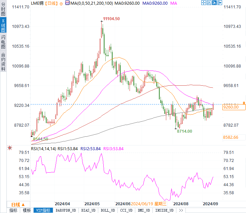Click the 10973.43 left axis price label
The width and height of the screenshot is (246, 213).
(21, 26)
